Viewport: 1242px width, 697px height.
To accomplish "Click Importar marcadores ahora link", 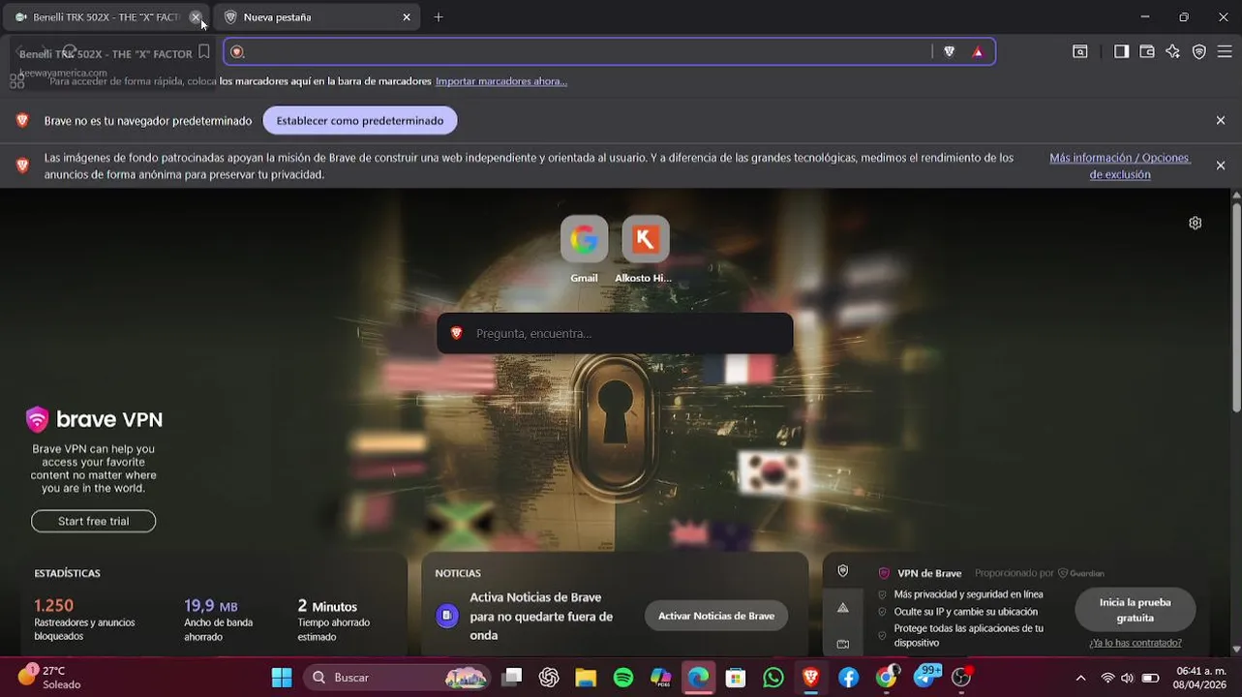I will click(x=501, y=81).
